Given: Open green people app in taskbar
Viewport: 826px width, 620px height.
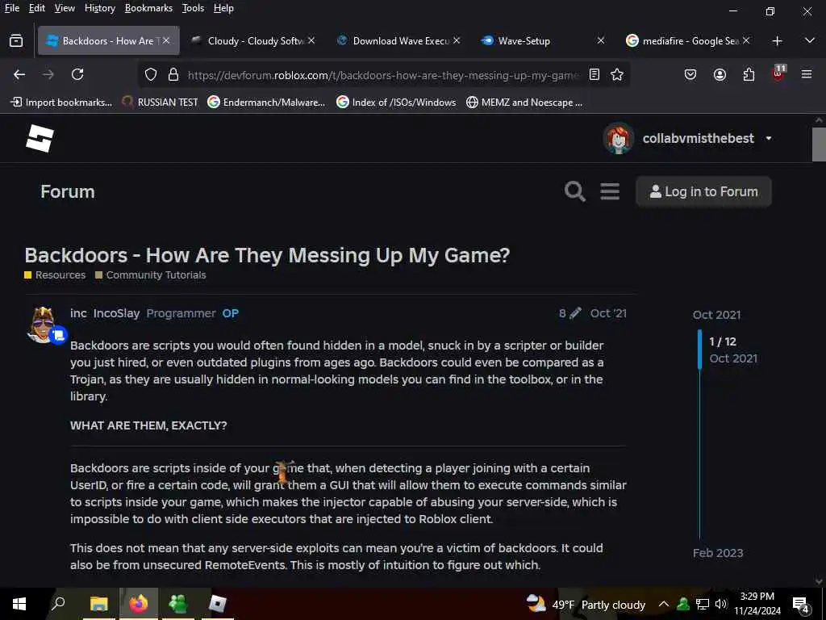Looking at the screenshot, I should tap(178, 604).
